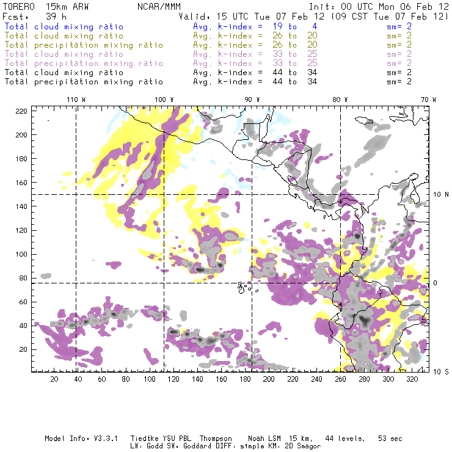This screenshot has width=452, height=452.
Task: Click the blue "Total cloud mixing ratio" legend label
Action: 64,27
